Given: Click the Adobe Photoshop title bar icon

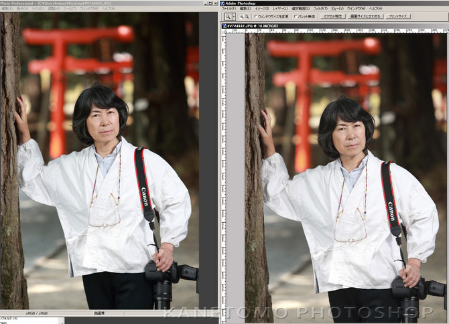Looking at the screenshot, I should click(222, 3).
